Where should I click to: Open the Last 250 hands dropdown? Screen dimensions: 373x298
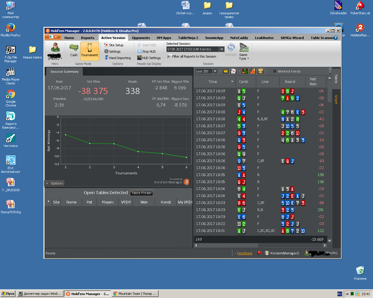[x=215, y=71]
